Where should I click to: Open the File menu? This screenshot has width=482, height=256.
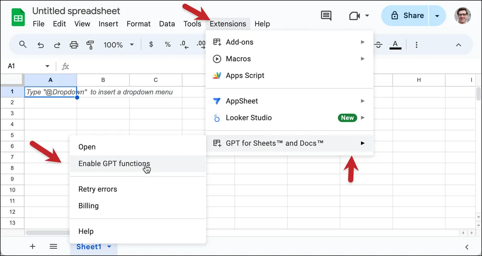coord(39,24)
